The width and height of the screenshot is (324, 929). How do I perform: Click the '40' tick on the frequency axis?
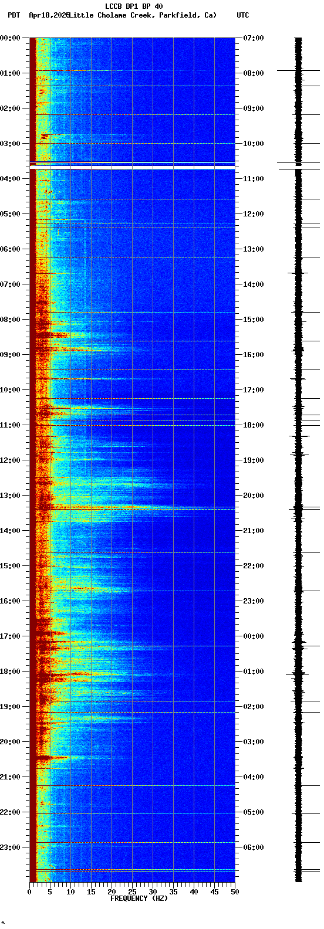tap(194, 892)
